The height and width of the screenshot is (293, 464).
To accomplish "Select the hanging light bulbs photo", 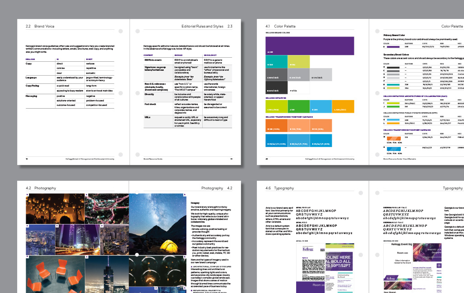I will 158,271.
